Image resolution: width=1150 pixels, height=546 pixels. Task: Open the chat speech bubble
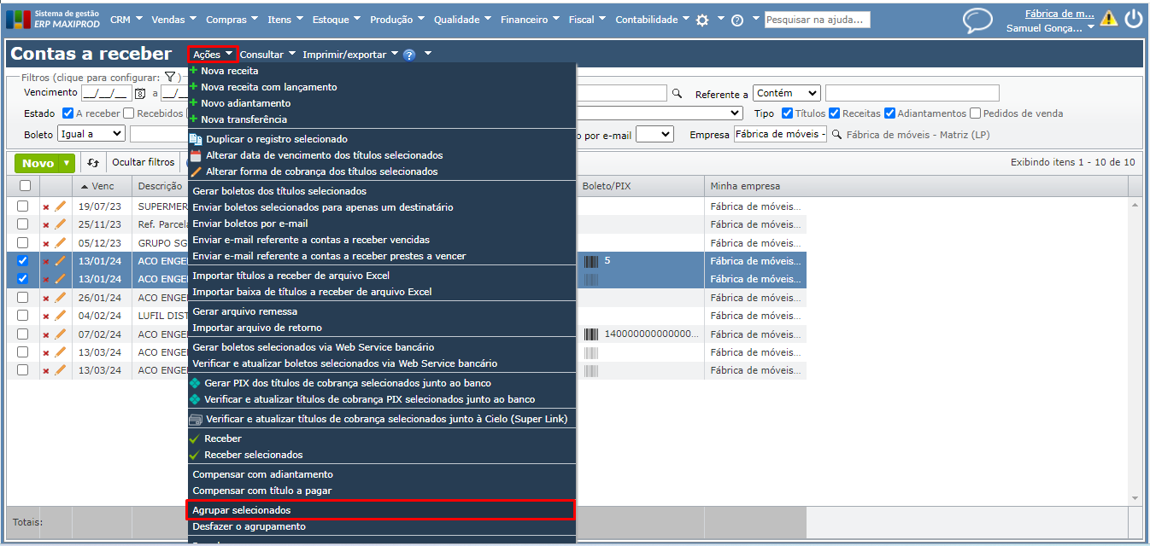tap(977, 20)
